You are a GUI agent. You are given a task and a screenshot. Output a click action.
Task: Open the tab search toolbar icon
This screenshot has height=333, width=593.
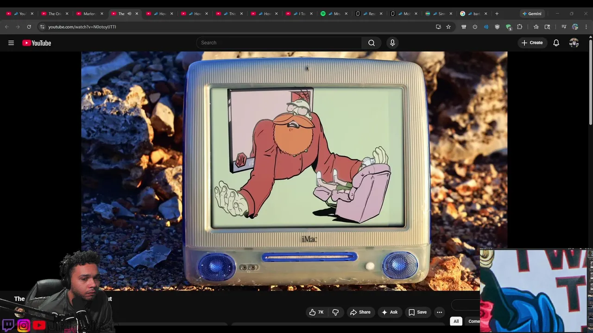click(547, 27)
